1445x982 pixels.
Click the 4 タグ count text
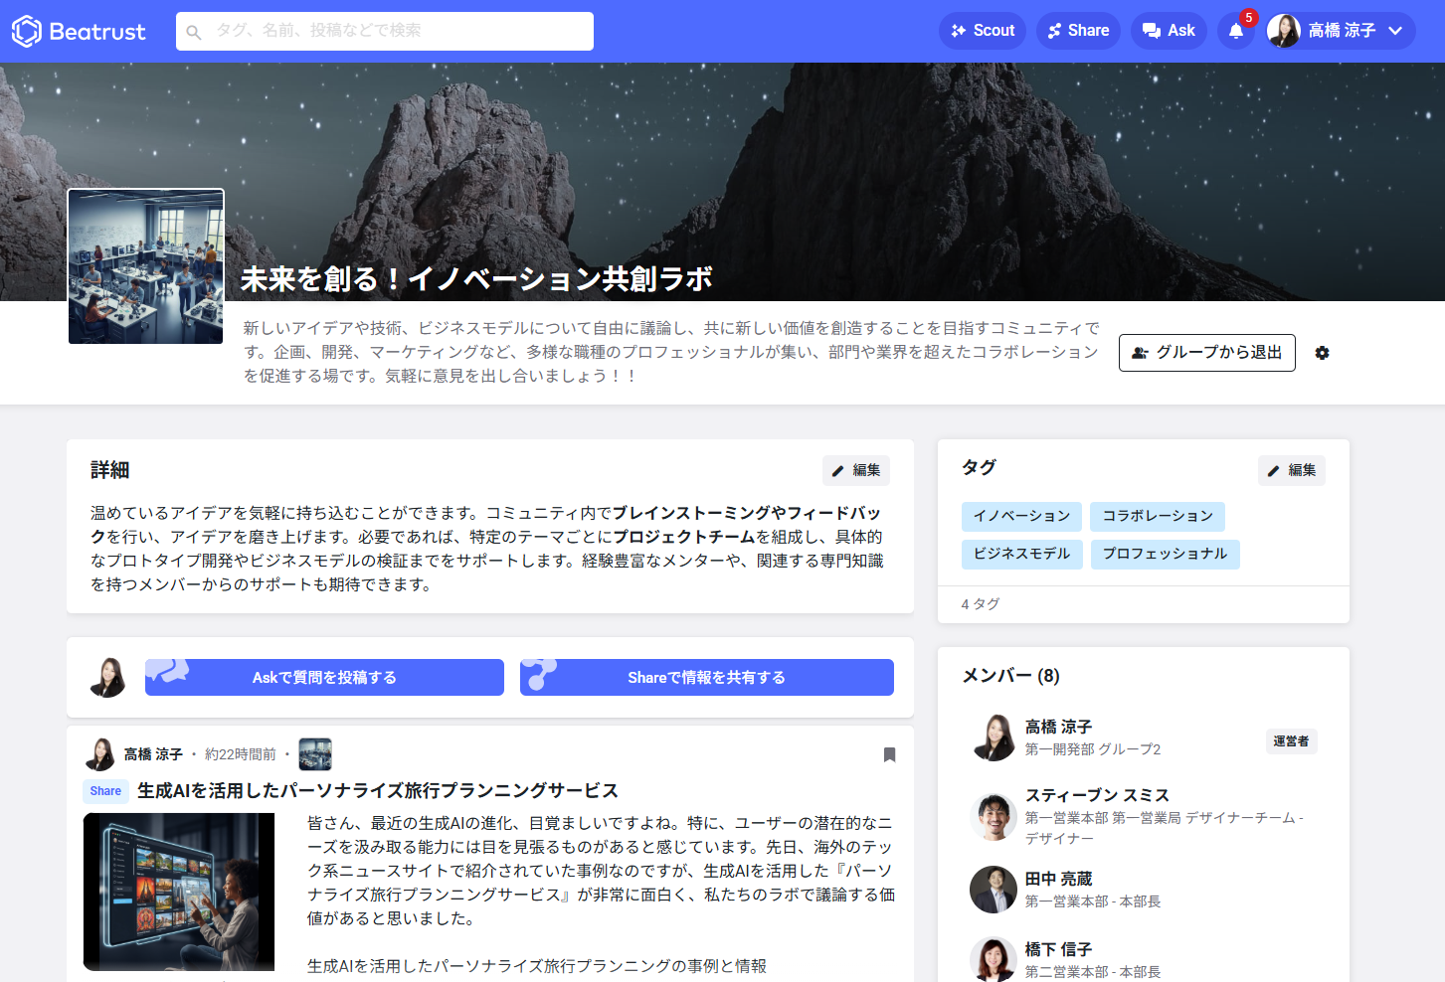[x=981, y=604]
